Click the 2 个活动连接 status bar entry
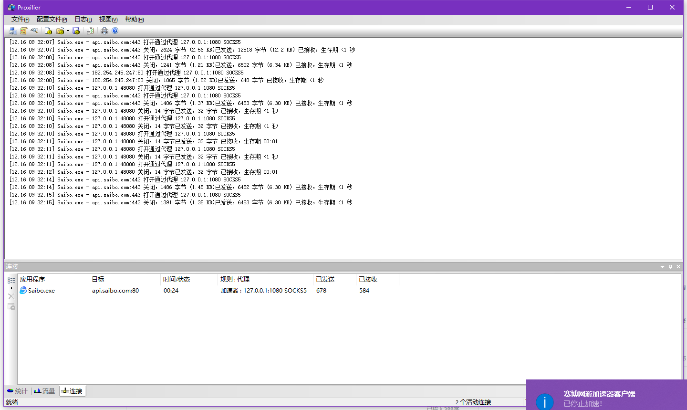This screenshot has height=410, width=687. click(x=473, y=402)
